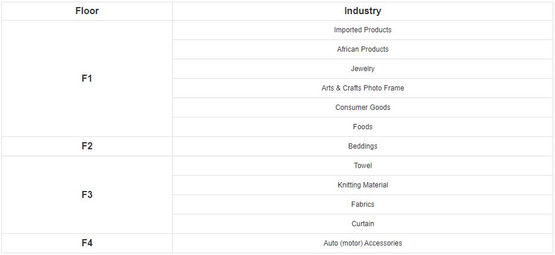The image size is (555, 255).
Task: Select the Beddings row
Action: pos(362,146)
